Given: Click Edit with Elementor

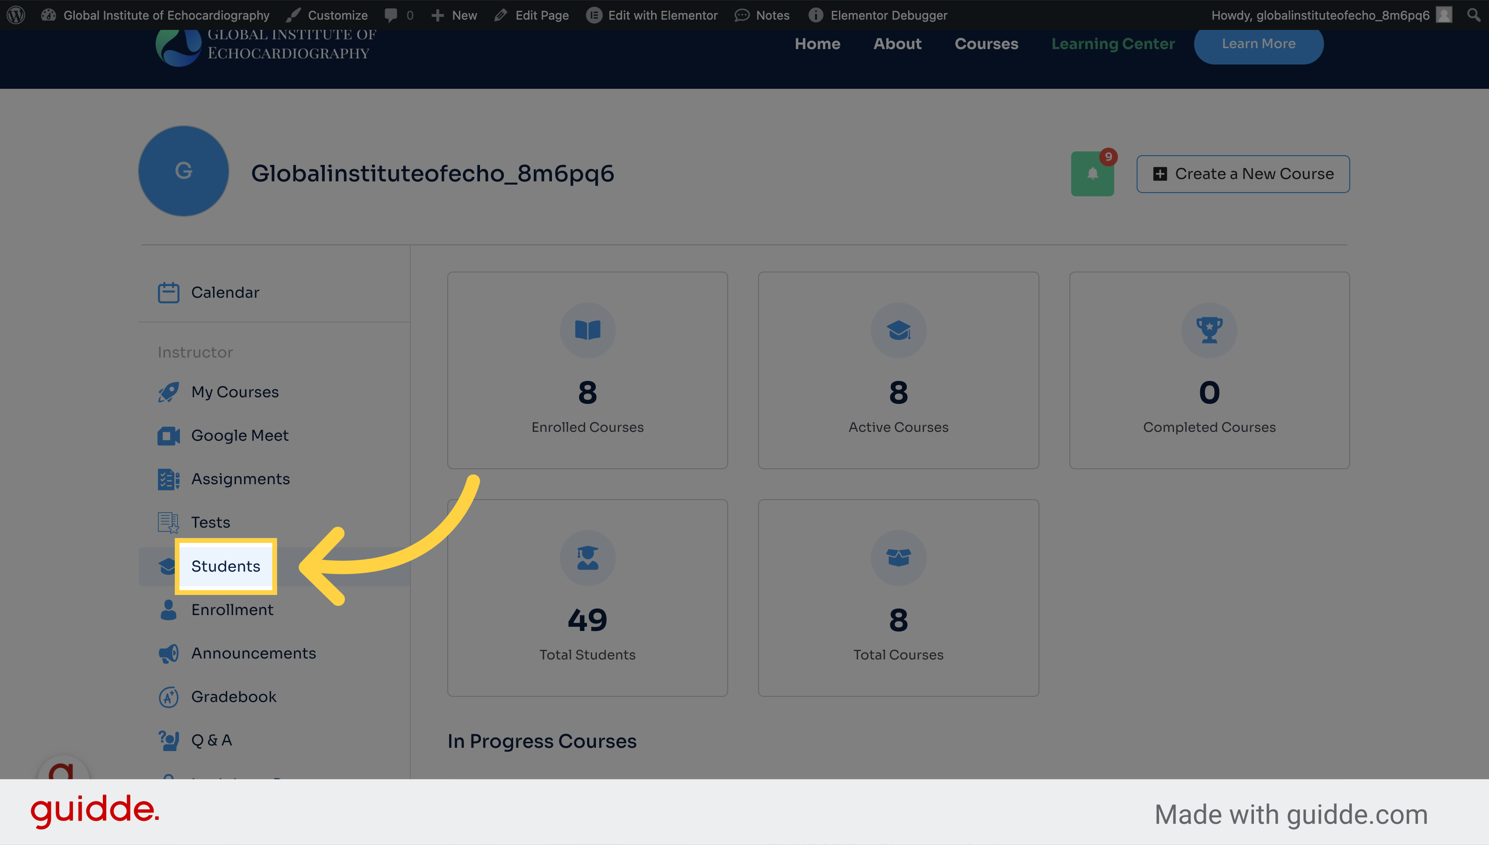Looking at the screenshot, I should [x=651, y=15].
